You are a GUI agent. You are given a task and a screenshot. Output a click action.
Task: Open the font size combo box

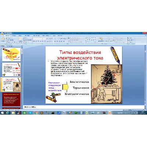click(x=44, y=39)
